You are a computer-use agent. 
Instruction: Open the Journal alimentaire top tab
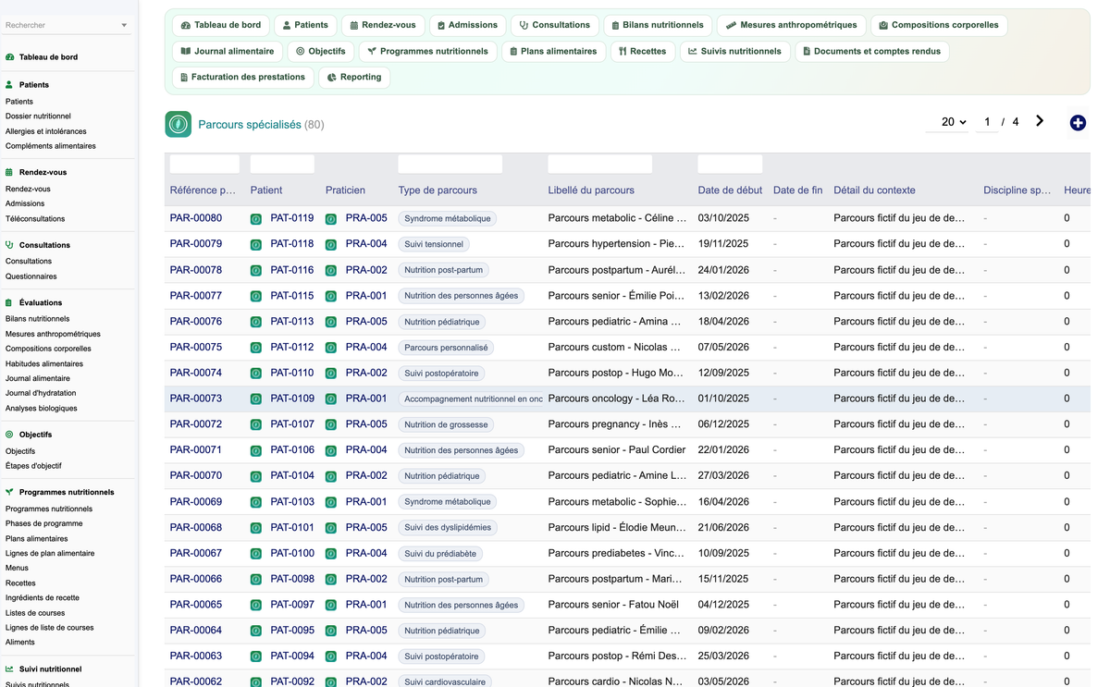(228, 51)
